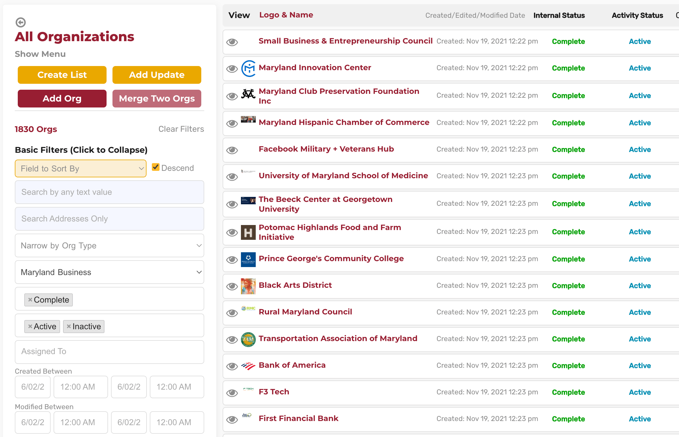
Task: Click Complete status for Bank of America
Action: 568,366
